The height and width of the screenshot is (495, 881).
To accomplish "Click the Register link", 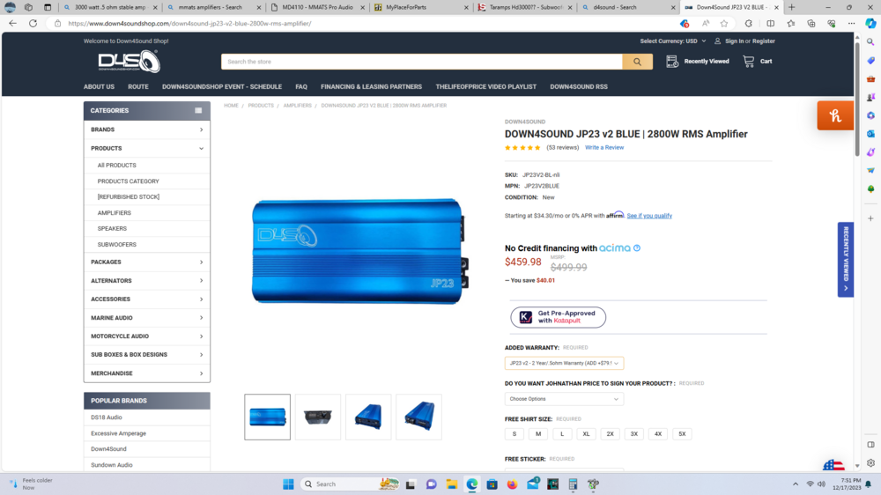I will tap(764, 41).
